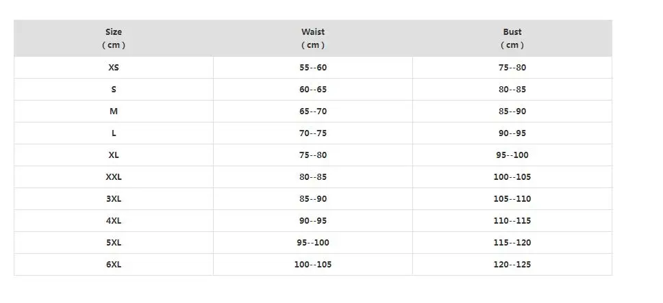Image resolution: width=663 pixels, height=303 pixels.
Task: Select bust value 95--100 for XL
Action: pyautogui.click(x=512, y=155)
